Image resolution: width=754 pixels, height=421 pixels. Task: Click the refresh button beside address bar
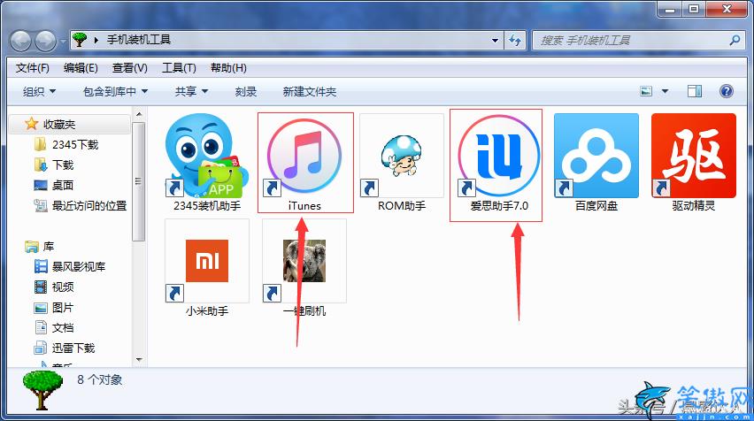tap(515, 41)
